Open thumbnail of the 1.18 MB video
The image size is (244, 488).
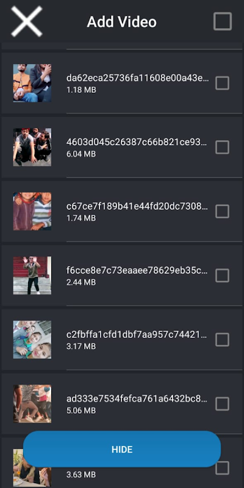32,83
